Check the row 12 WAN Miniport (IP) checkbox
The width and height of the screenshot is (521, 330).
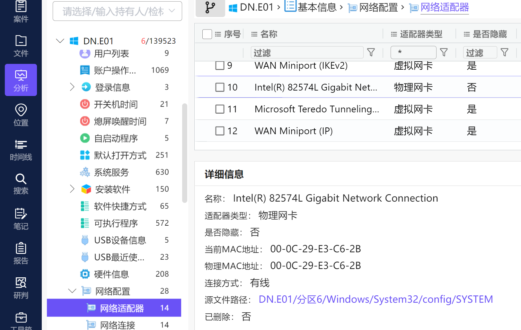click(x=220, y=131)
